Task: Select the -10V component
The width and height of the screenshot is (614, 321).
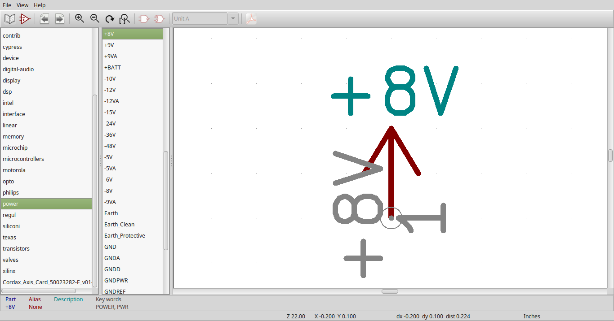Action: pyautogui.click(x=132, y=78)
